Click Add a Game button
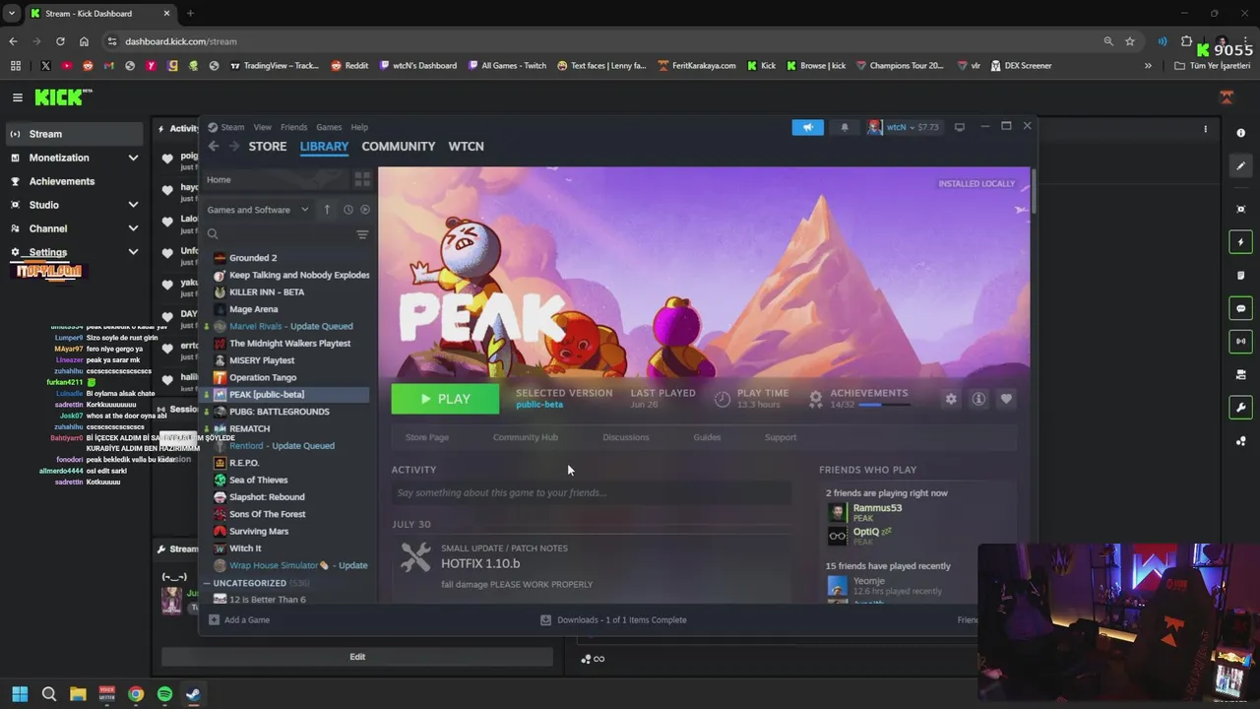The image size is (1260, 709). click(x=238, y=619)
